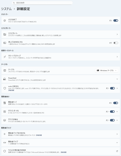This screenshot has height=156, width=121.
Task: Turn off the タスクの終了 toggle
Action: tap(116, 21)
